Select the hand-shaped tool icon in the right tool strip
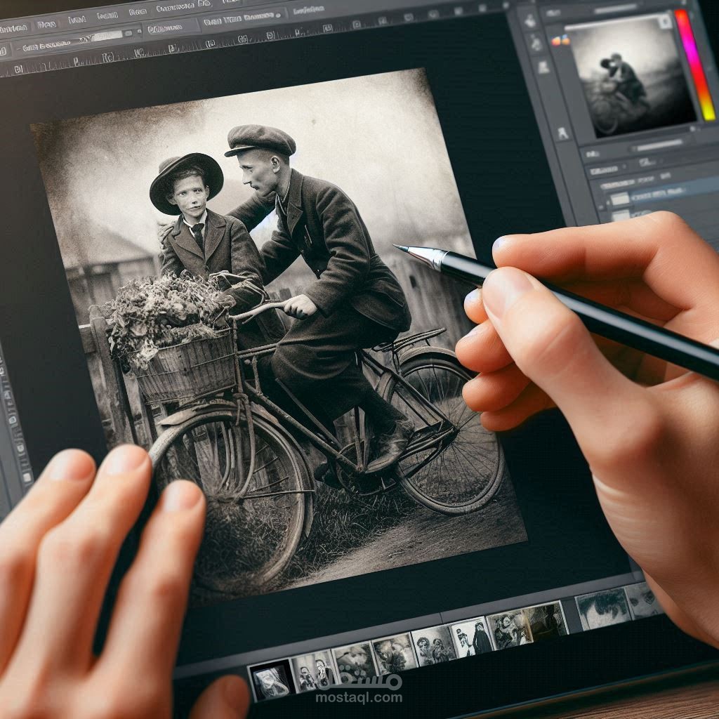Viewport: 719px width, 719px height. tap(531, 20)
